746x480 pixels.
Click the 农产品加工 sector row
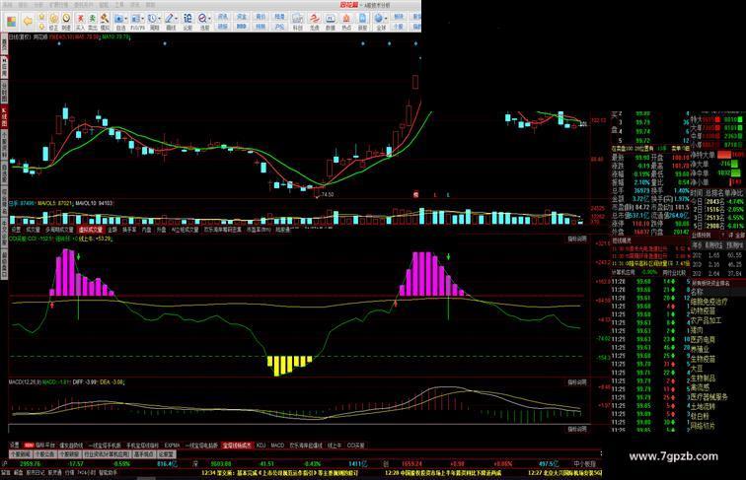pyautogui.click(x=706, y=320)
